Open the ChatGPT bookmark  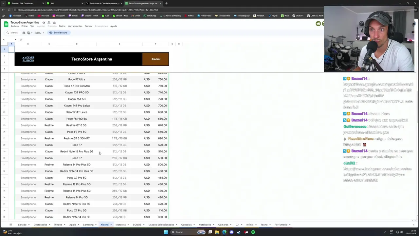pyautogui.click(x=298, y=16)
